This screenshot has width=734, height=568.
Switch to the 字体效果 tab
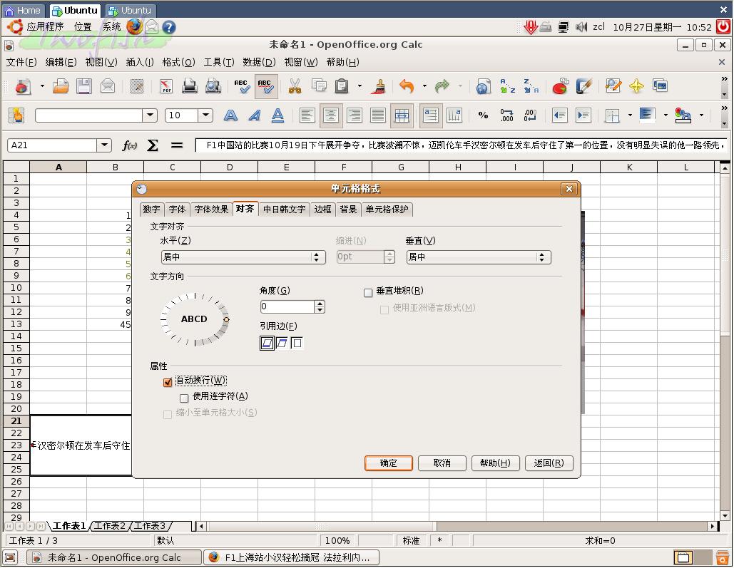point(211,210)
